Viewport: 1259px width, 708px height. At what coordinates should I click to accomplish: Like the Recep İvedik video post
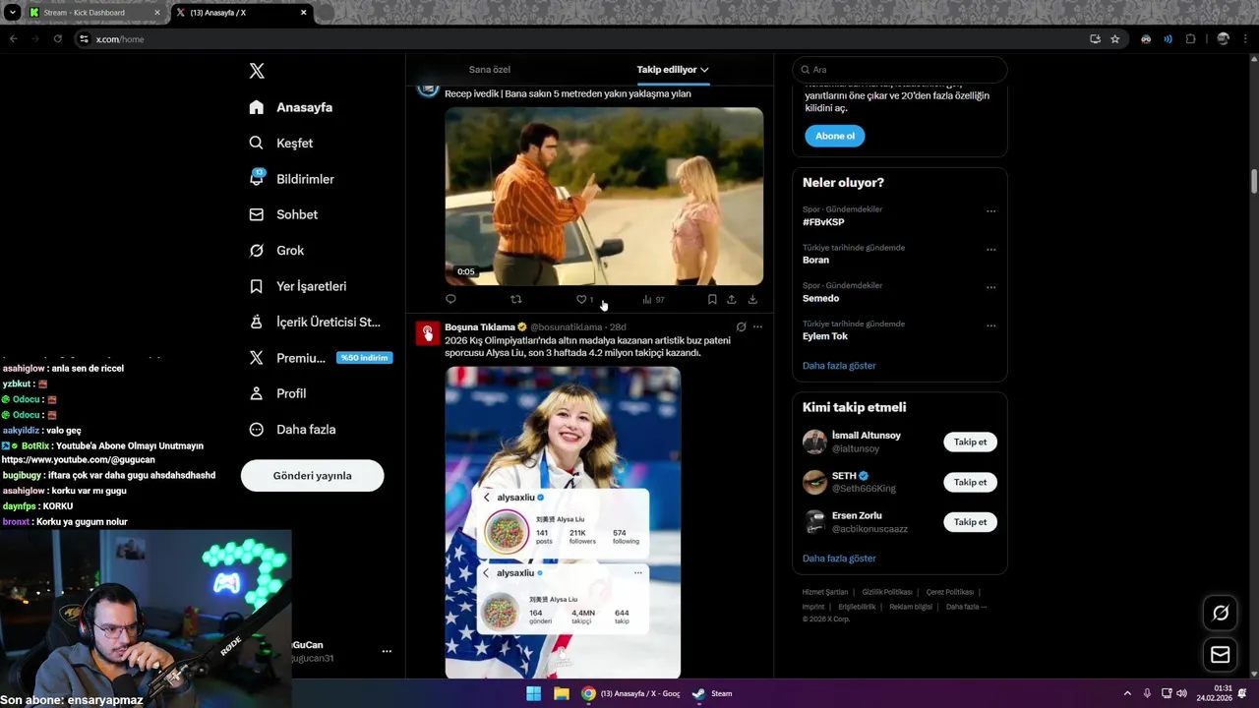(x=581, y=299)
